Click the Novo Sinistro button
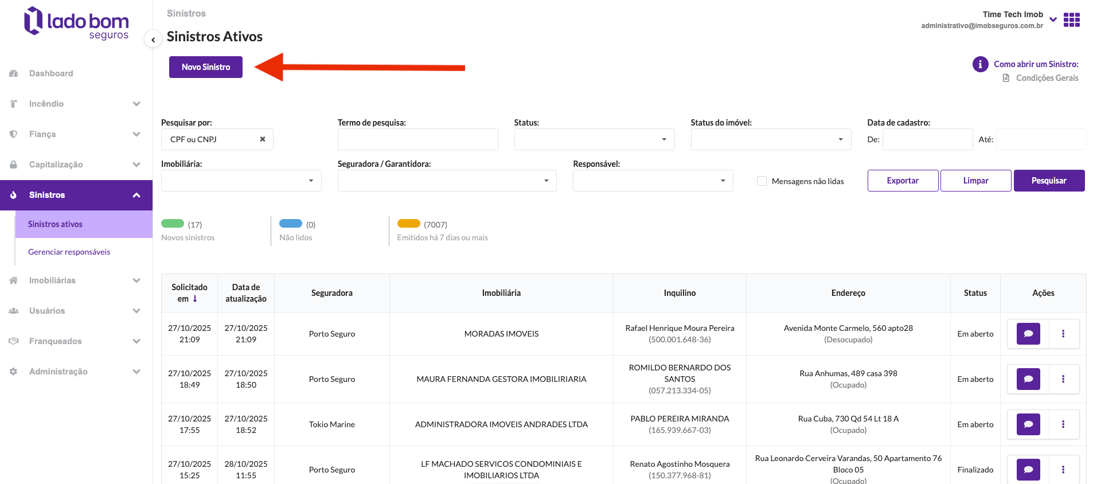Viewport: 1093px width, 484px height. point(206,67)
